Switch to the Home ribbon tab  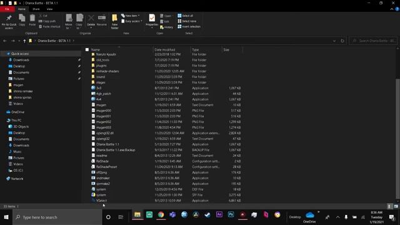click(x=22, y=9)
